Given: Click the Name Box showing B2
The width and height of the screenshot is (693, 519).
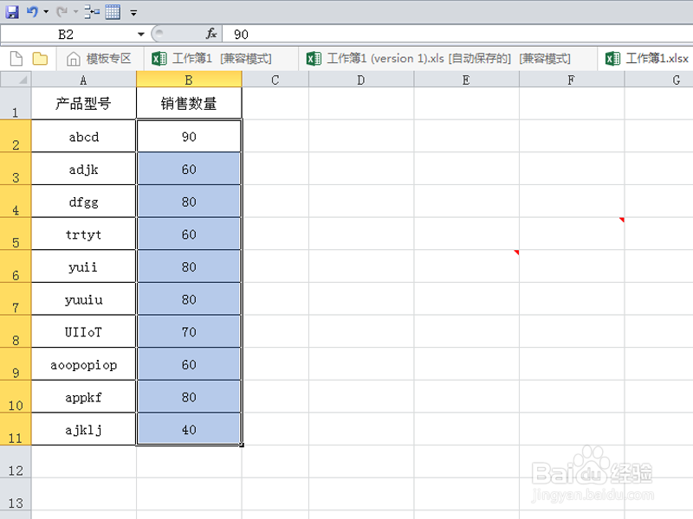Looking at the screenshot, I should 67,35.
